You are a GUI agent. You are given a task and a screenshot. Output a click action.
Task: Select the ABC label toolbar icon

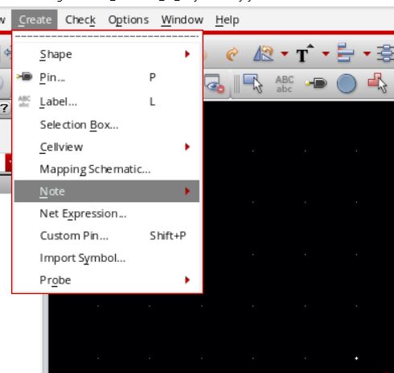tap(285, 84)
